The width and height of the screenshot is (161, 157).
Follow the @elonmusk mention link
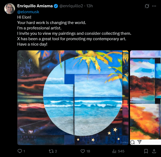(28, 12)
